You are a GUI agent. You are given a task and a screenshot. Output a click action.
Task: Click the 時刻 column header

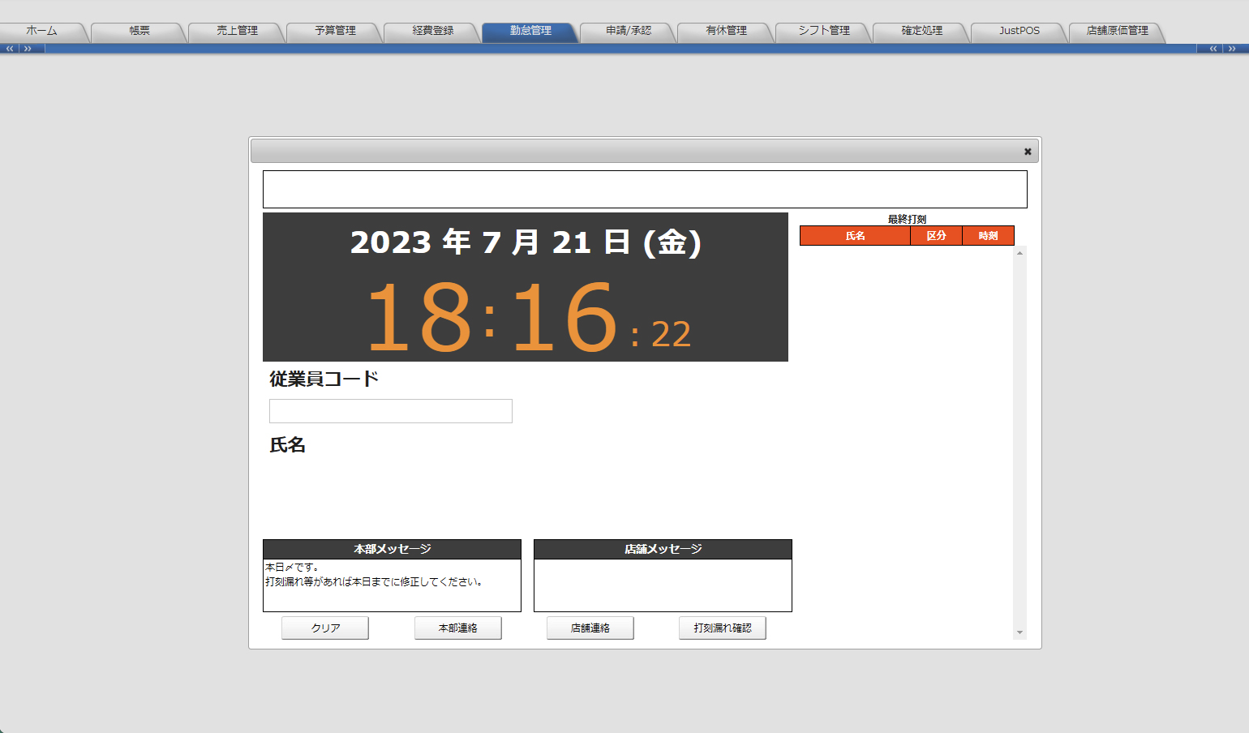988,236
